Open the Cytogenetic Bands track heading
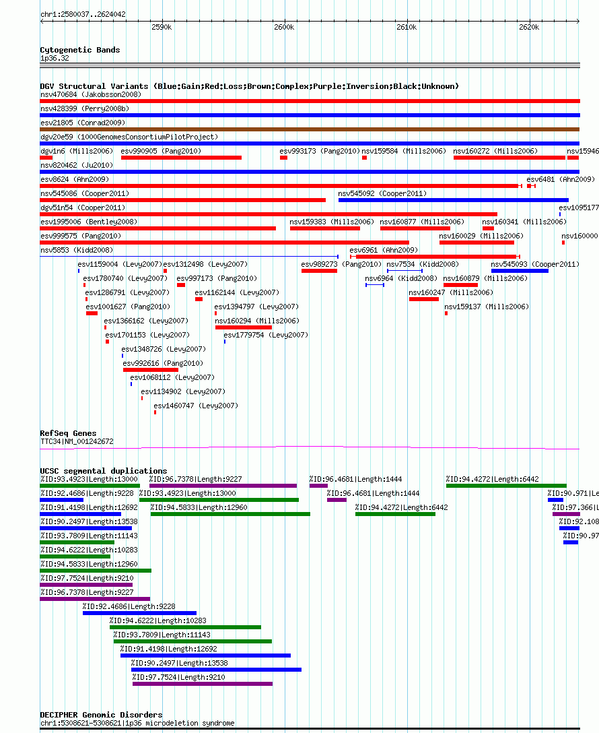 (x=80, y=50)
